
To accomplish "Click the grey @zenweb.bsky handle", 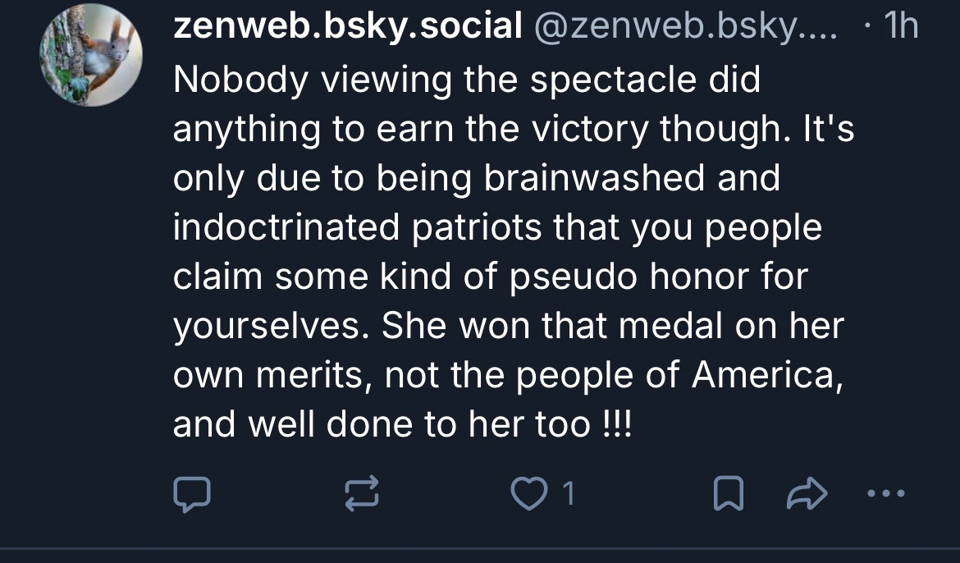I will (686, 27).
